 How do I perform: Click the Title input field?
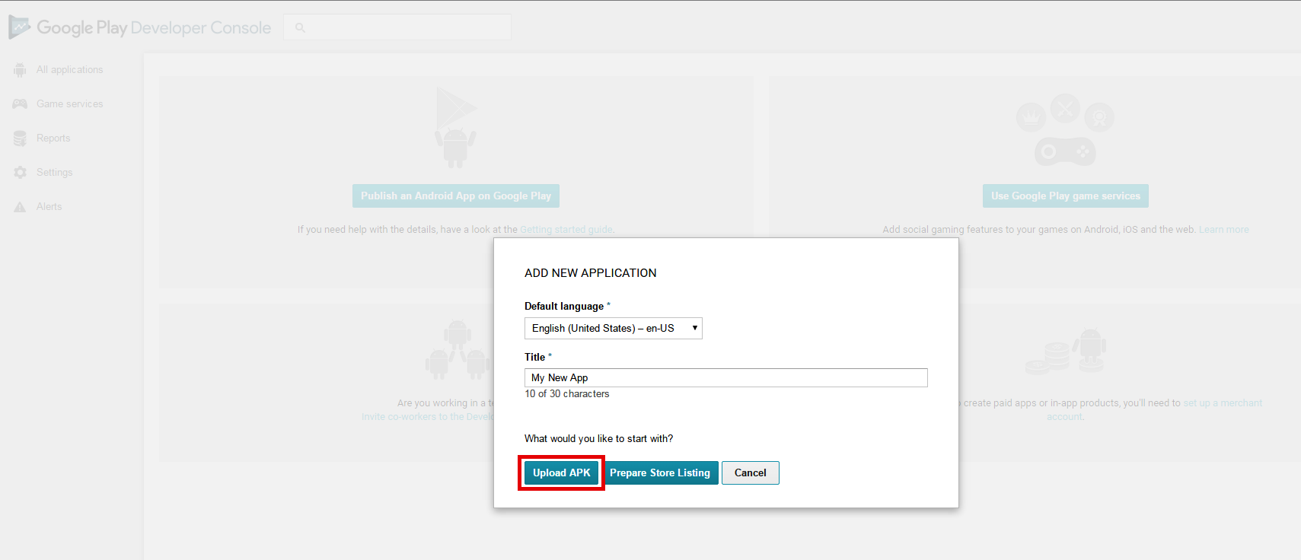(x=725, y=377)
